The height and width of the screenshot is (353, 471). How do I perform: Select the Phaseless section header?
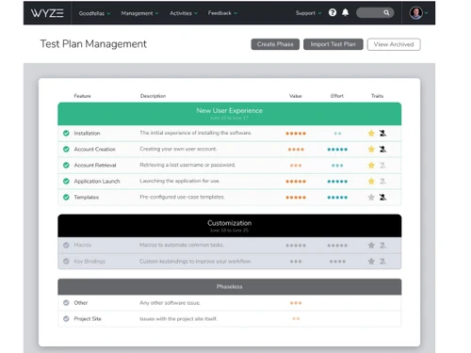[230, 287]
